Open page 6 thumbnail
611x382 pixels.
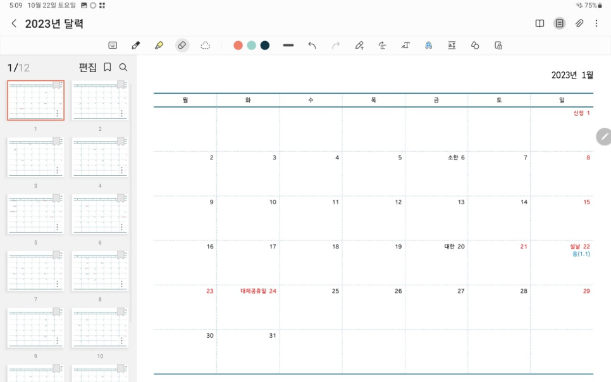(x=100, y=214)
